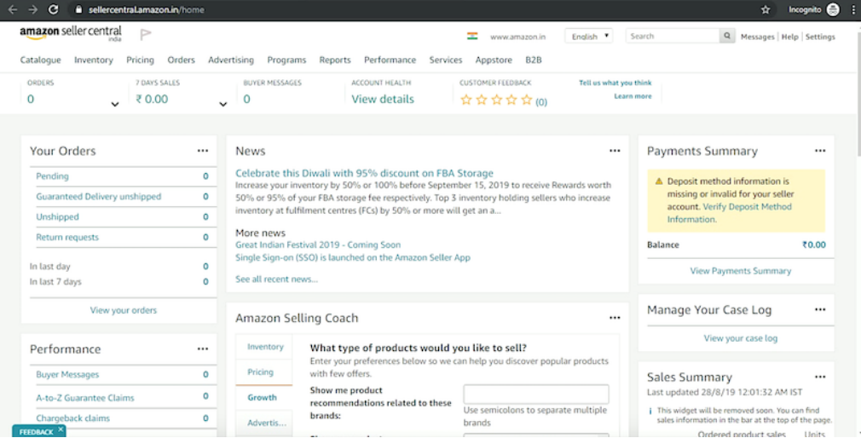861x438 pixels.
Task: Click the search magnifier button
Action: [727, 36]
